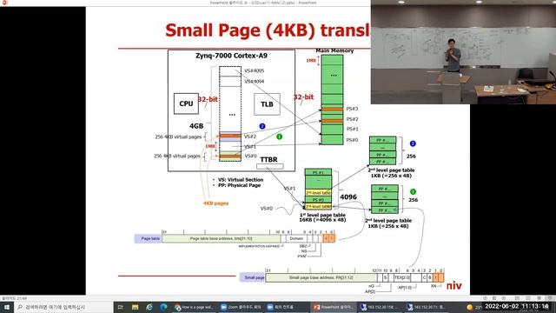Click the "PP: Physical Page" bullet
Screen dimensions: 556x313
[239, 185]
